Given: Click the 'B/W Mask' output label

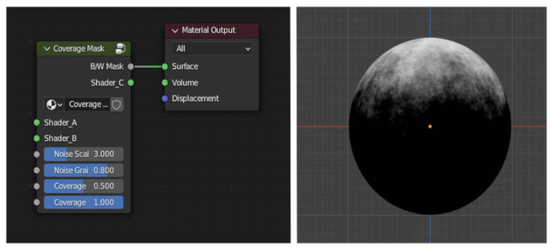Looking at the screenshot, I should tap(107, 67).
